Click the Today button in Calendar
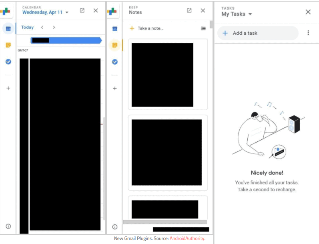319x244 pixels. [27, 27]
